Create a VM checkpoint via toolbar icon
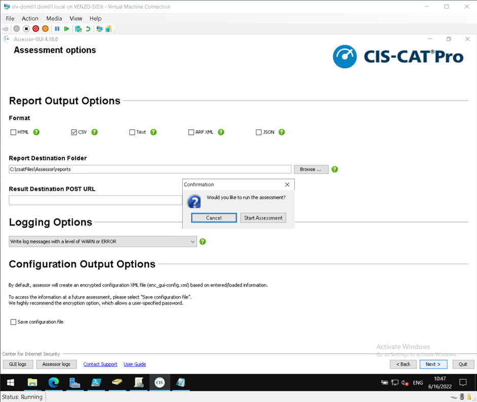The image size is (477, 402). point(78,29)
